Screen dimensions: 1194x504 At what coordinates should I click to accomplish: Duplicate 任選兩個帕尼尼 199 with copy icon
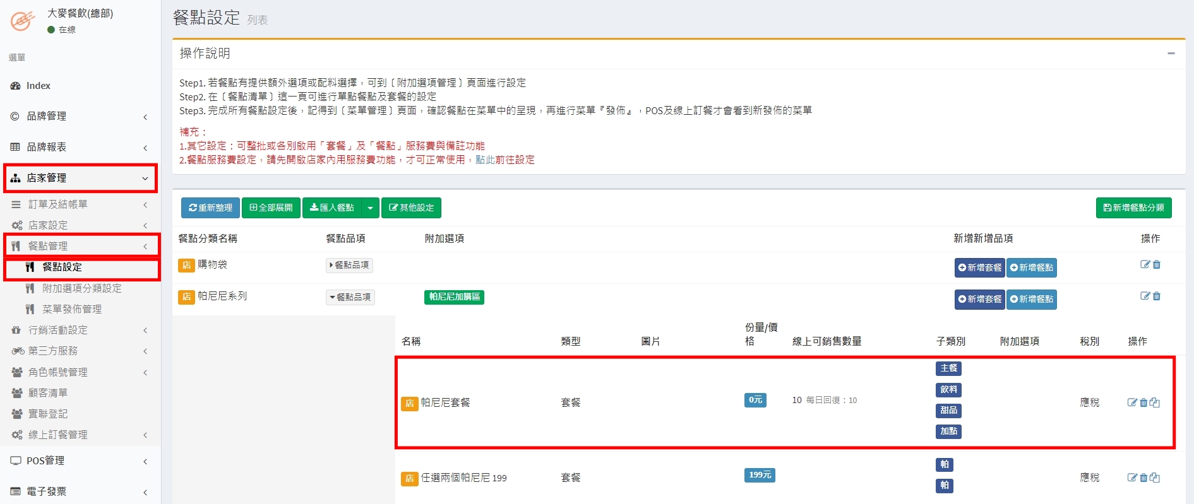coord(1155,478)
